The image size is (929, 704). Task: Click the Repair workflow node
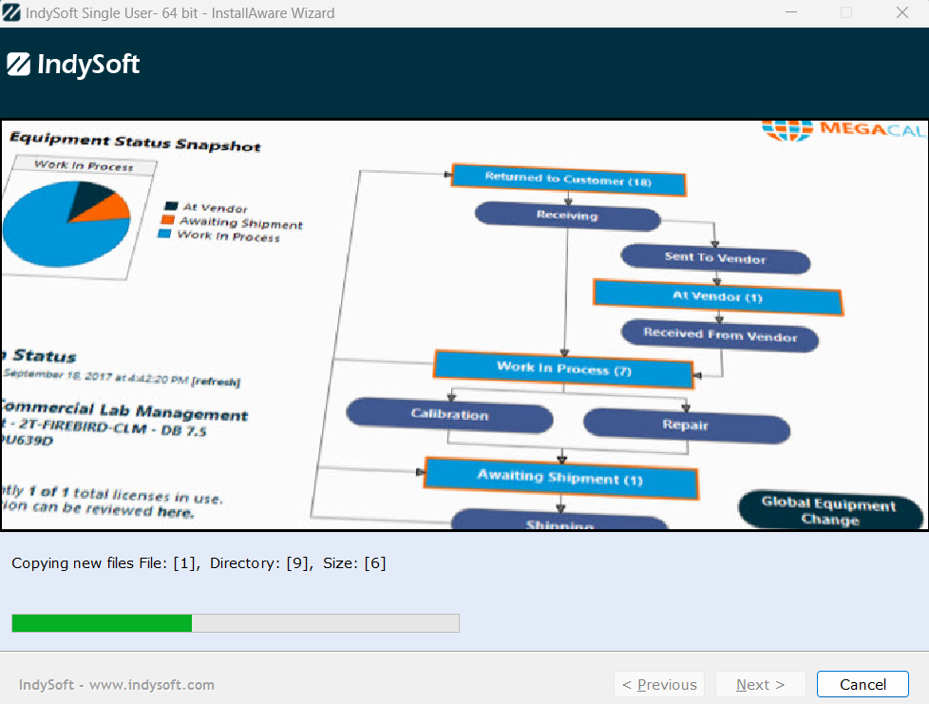pyautogui.click(x=685, y=426)
